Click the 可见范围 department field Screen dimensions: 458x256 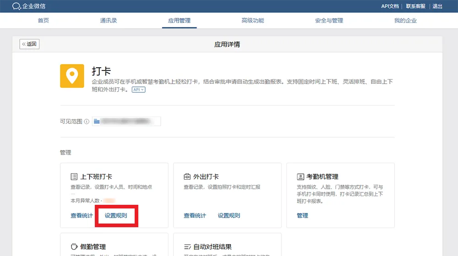tap(126, 121)
